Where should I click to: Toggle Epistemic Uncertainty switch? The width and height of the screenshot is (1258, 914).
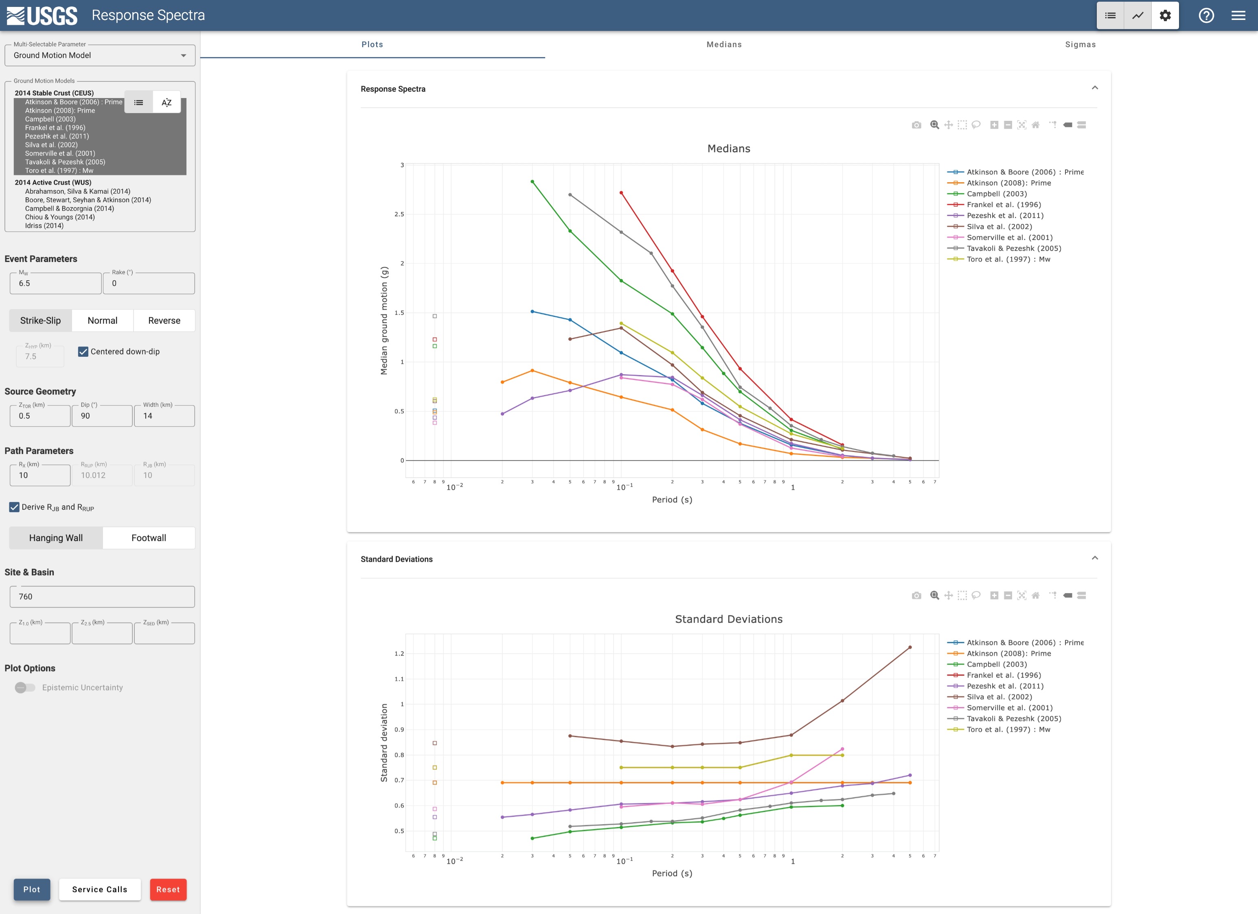click(25, 687)
